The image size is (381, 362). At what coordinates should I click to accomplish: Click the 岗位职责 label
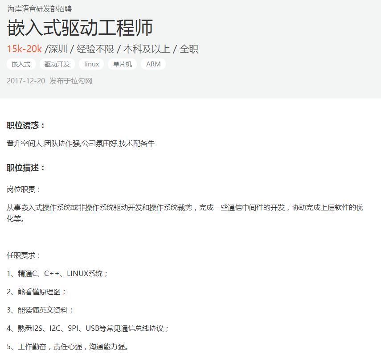24,189
